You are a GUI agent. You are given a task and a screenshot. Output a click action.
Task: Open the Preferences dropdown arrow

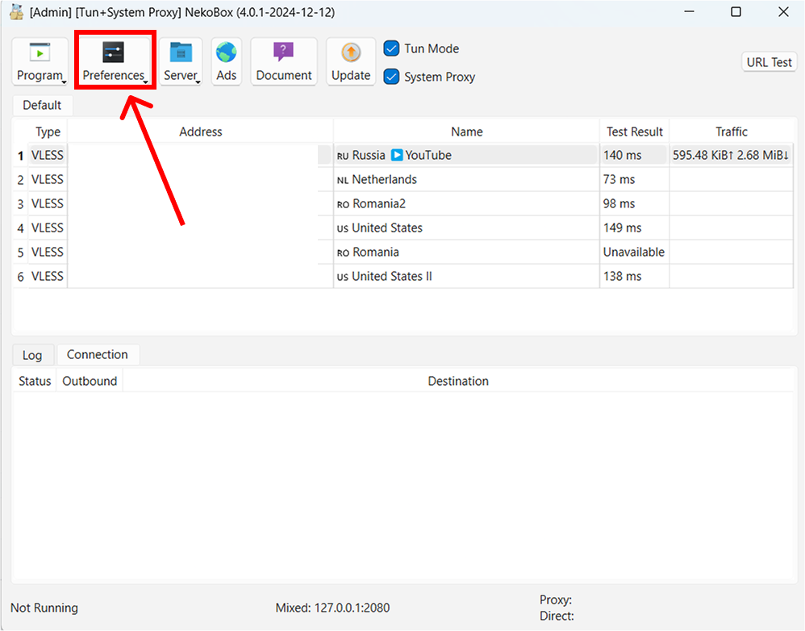[x=145, y=81]
